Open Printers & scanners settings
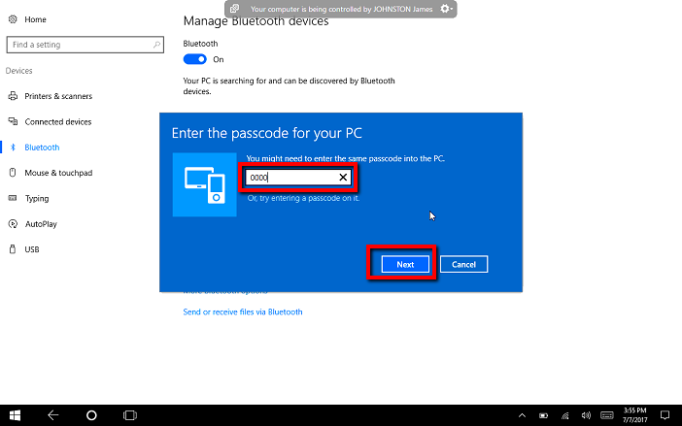The width and height of the screenshot is (682, 426). 57,96
